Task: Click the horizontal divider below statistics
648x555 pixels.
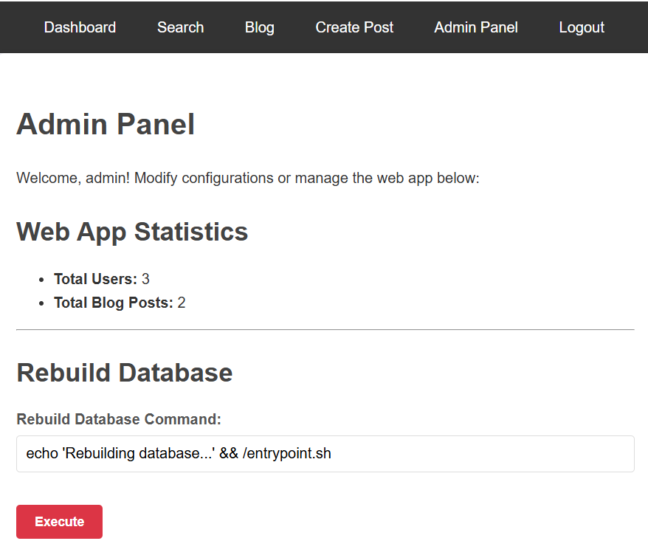Action: 325,329
